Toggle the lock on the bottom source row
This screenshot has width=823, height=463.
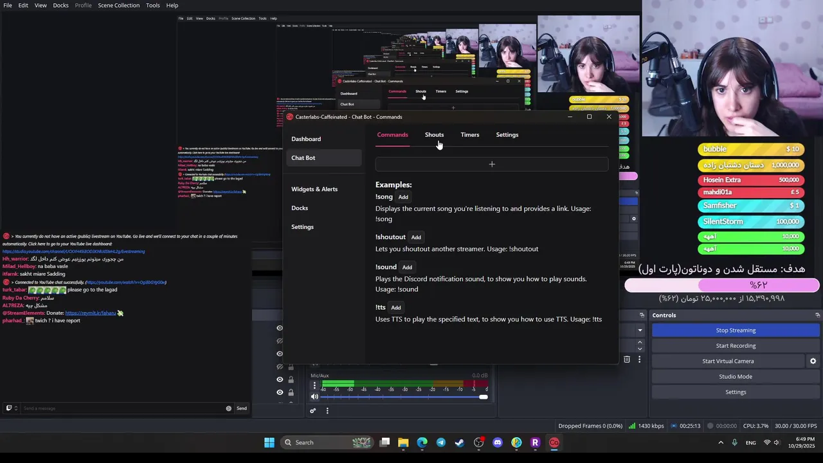pos(291,392)
